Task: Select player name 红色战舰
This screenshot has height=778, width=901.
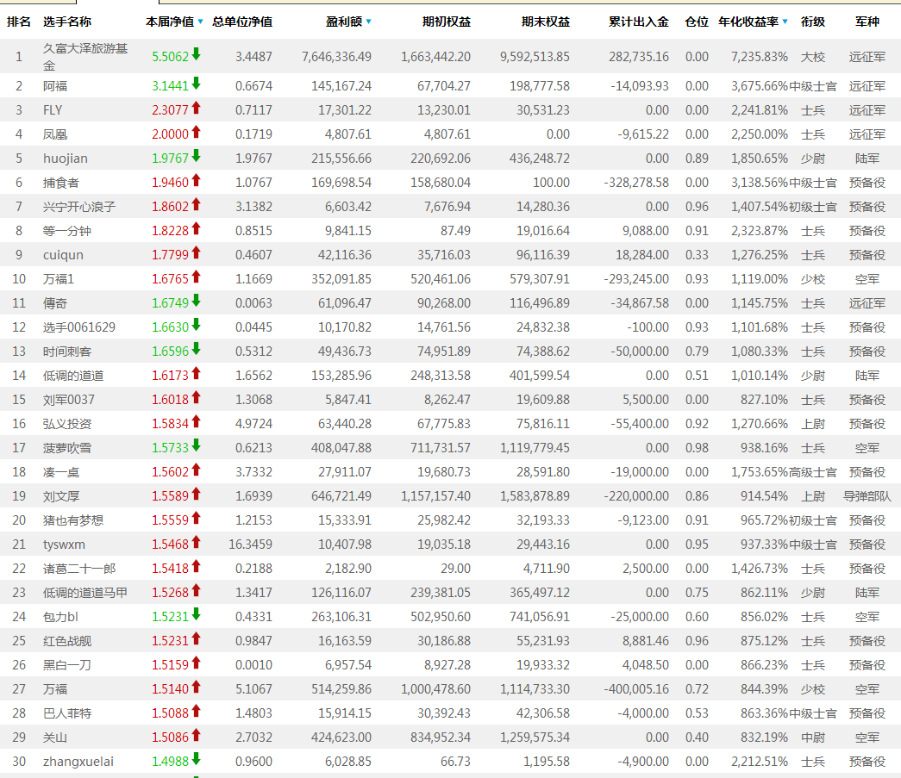Action: pyautogui.click(x=67, y=641)
